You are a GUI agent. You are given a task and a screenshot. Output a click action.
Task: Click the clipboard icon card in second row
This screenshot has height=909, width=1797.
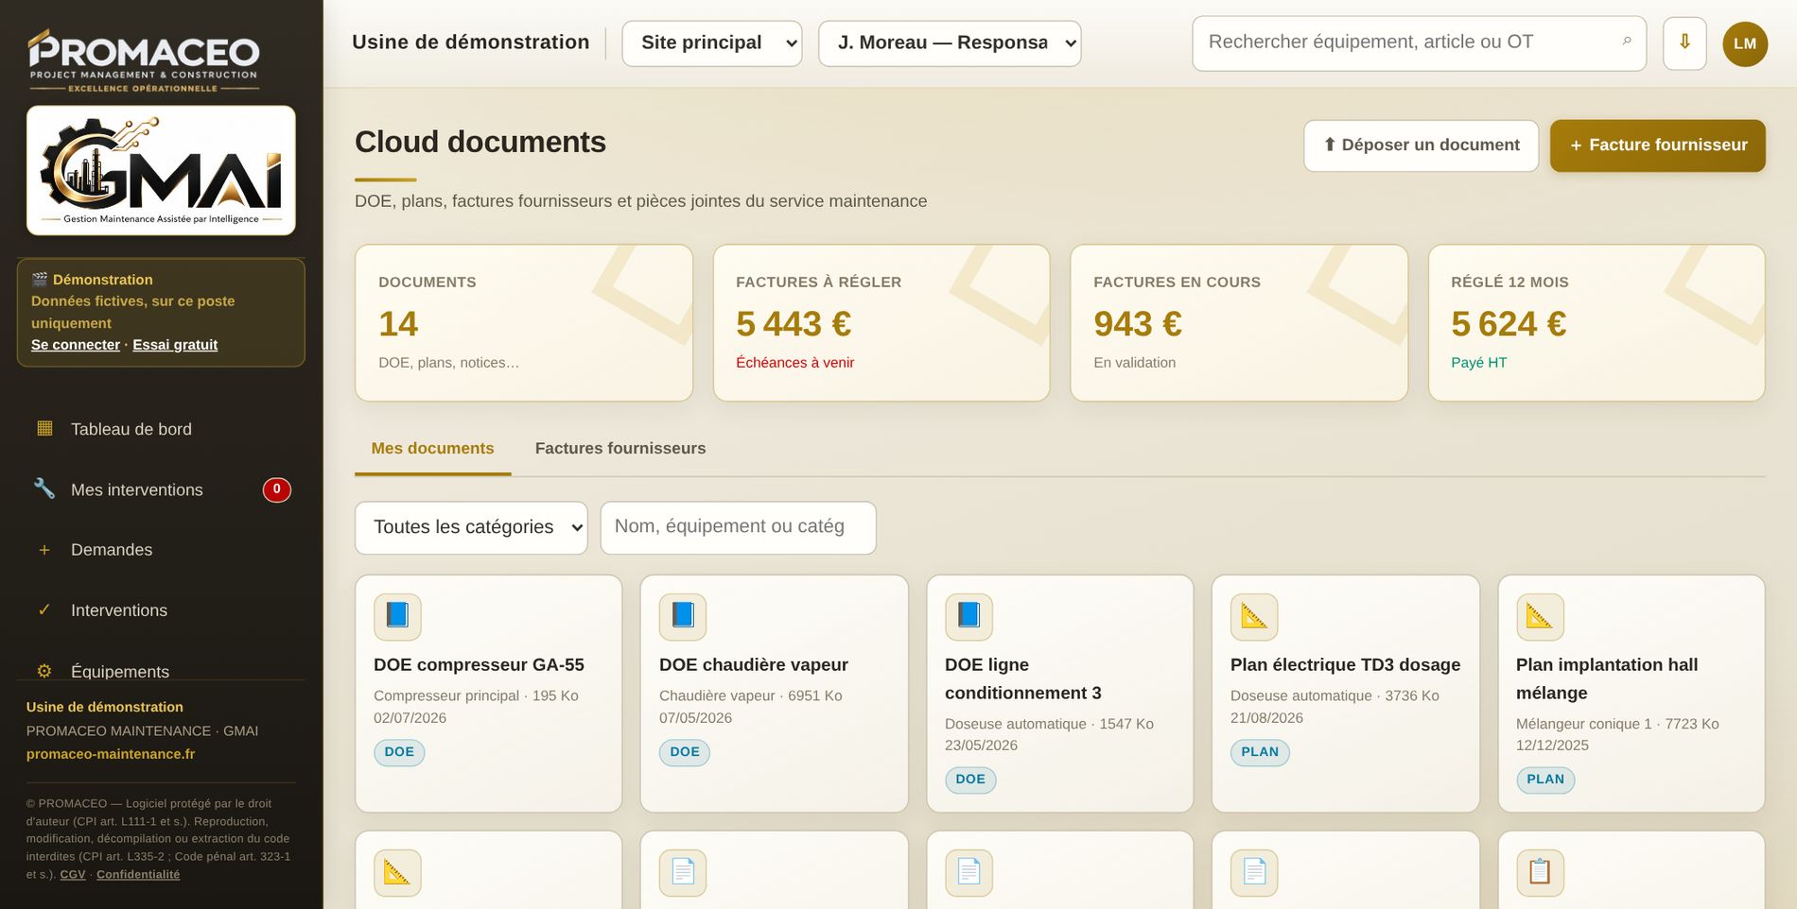click(x=1540, y=873)
